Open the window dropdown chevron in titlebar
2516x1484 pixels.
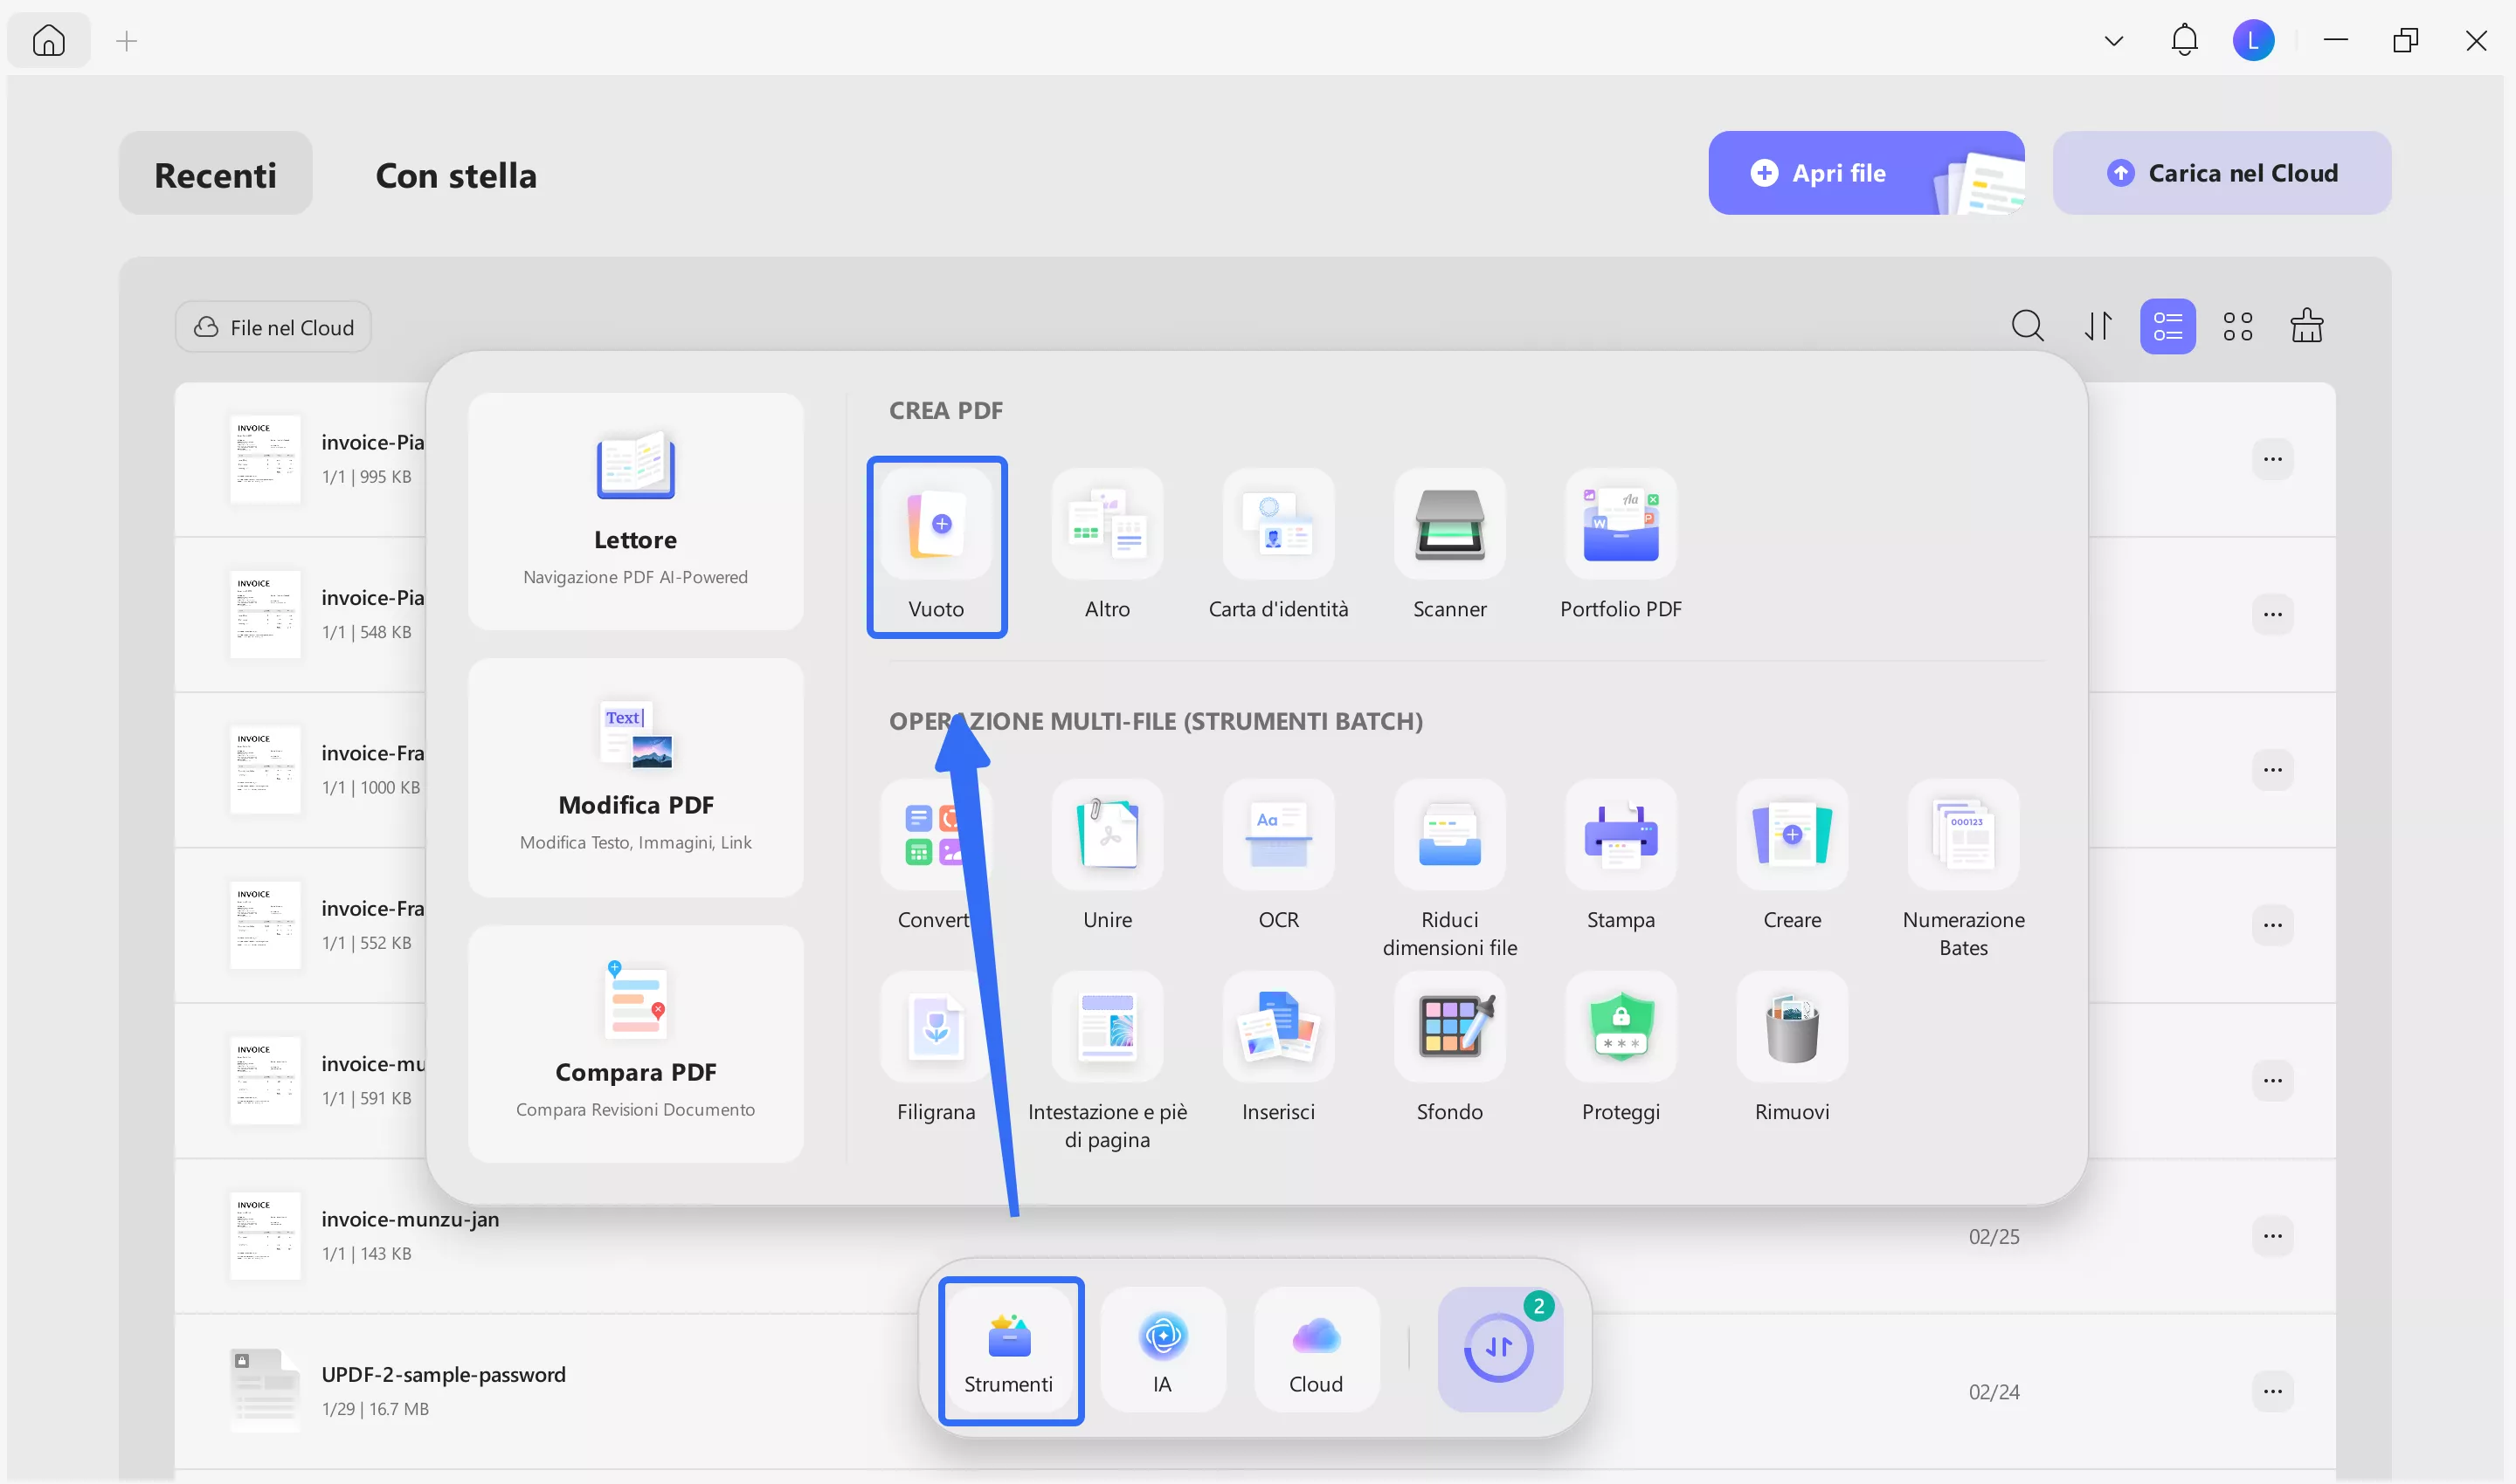pos(2112,40)
